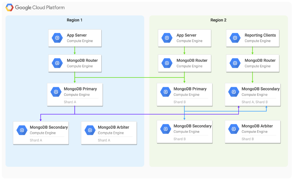Click "Shard A" label under Region 1 MongoDB Secondary
Viewport: 293px width, 180px height.
point(36,140)
